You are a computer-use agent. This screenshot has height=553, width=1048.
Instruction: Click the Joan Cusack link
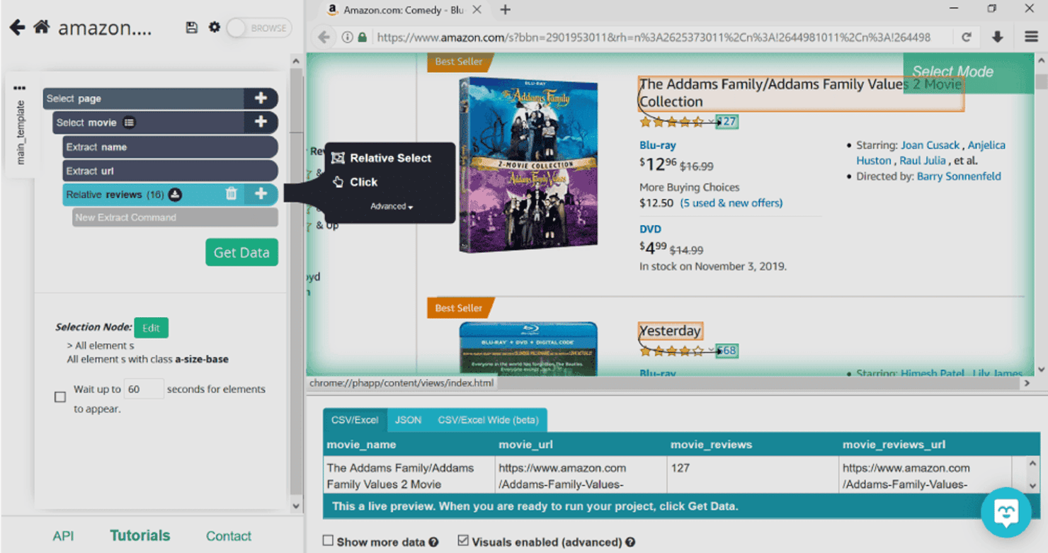pos(930,145)
